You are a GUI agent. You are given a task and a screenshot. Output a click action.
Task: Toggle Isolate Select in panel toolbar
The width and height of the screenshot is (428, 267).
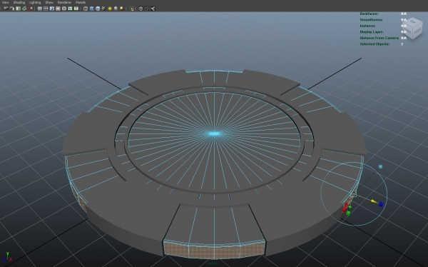[132, 9]
